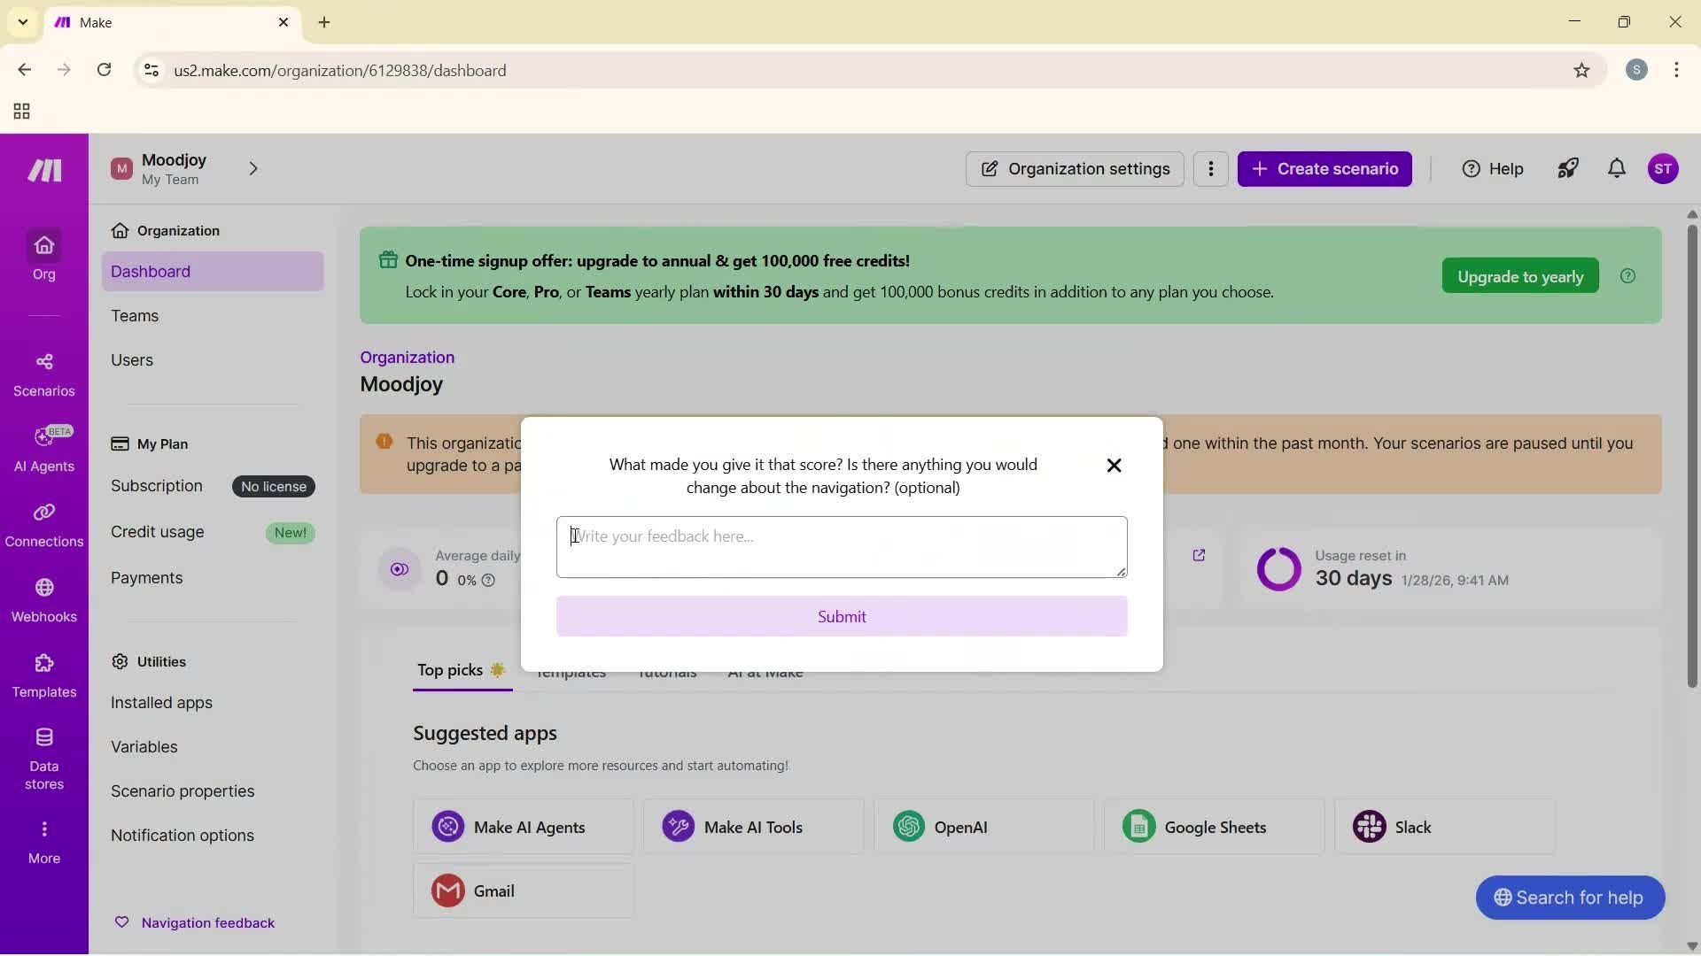The image size is (1701, 956).
Task: Open AI Agents from the sidebar
Action: pyautogui.click(x=43, y=450)
